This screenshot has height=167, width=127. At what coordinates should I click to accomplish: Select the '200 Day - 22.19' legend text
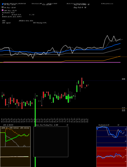[x=10, y=11]
